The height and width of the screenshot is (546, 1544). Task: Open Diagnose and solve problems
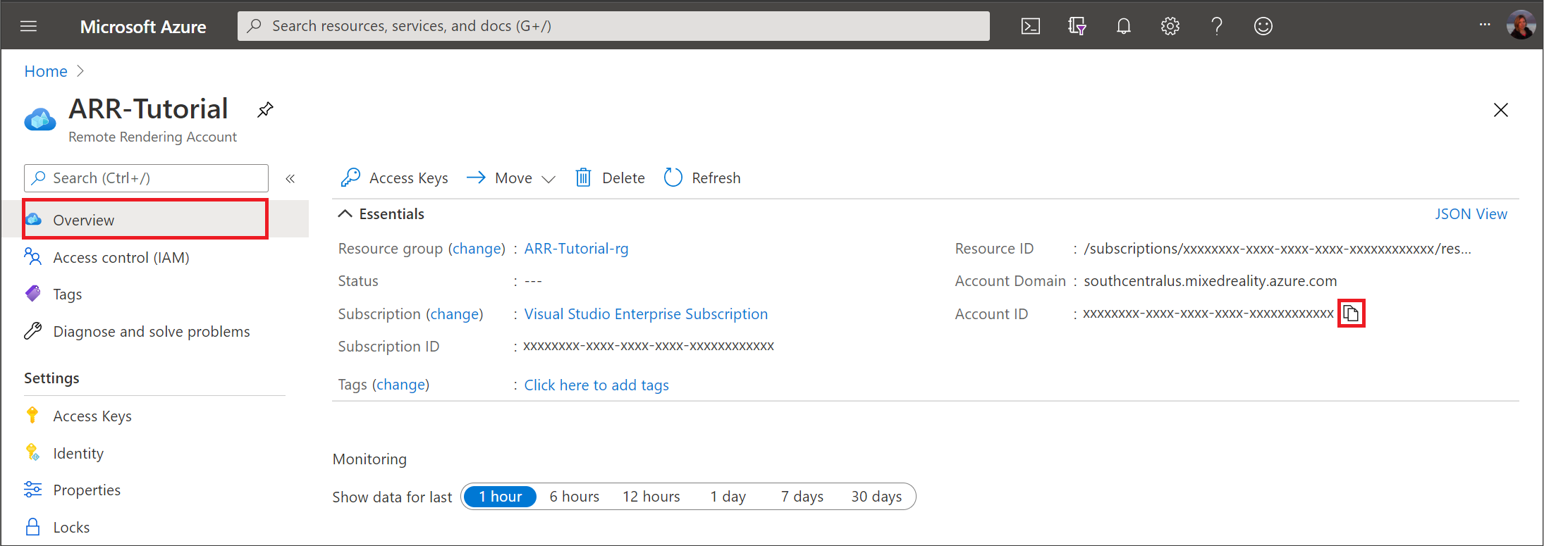click(x=137, y=331)
